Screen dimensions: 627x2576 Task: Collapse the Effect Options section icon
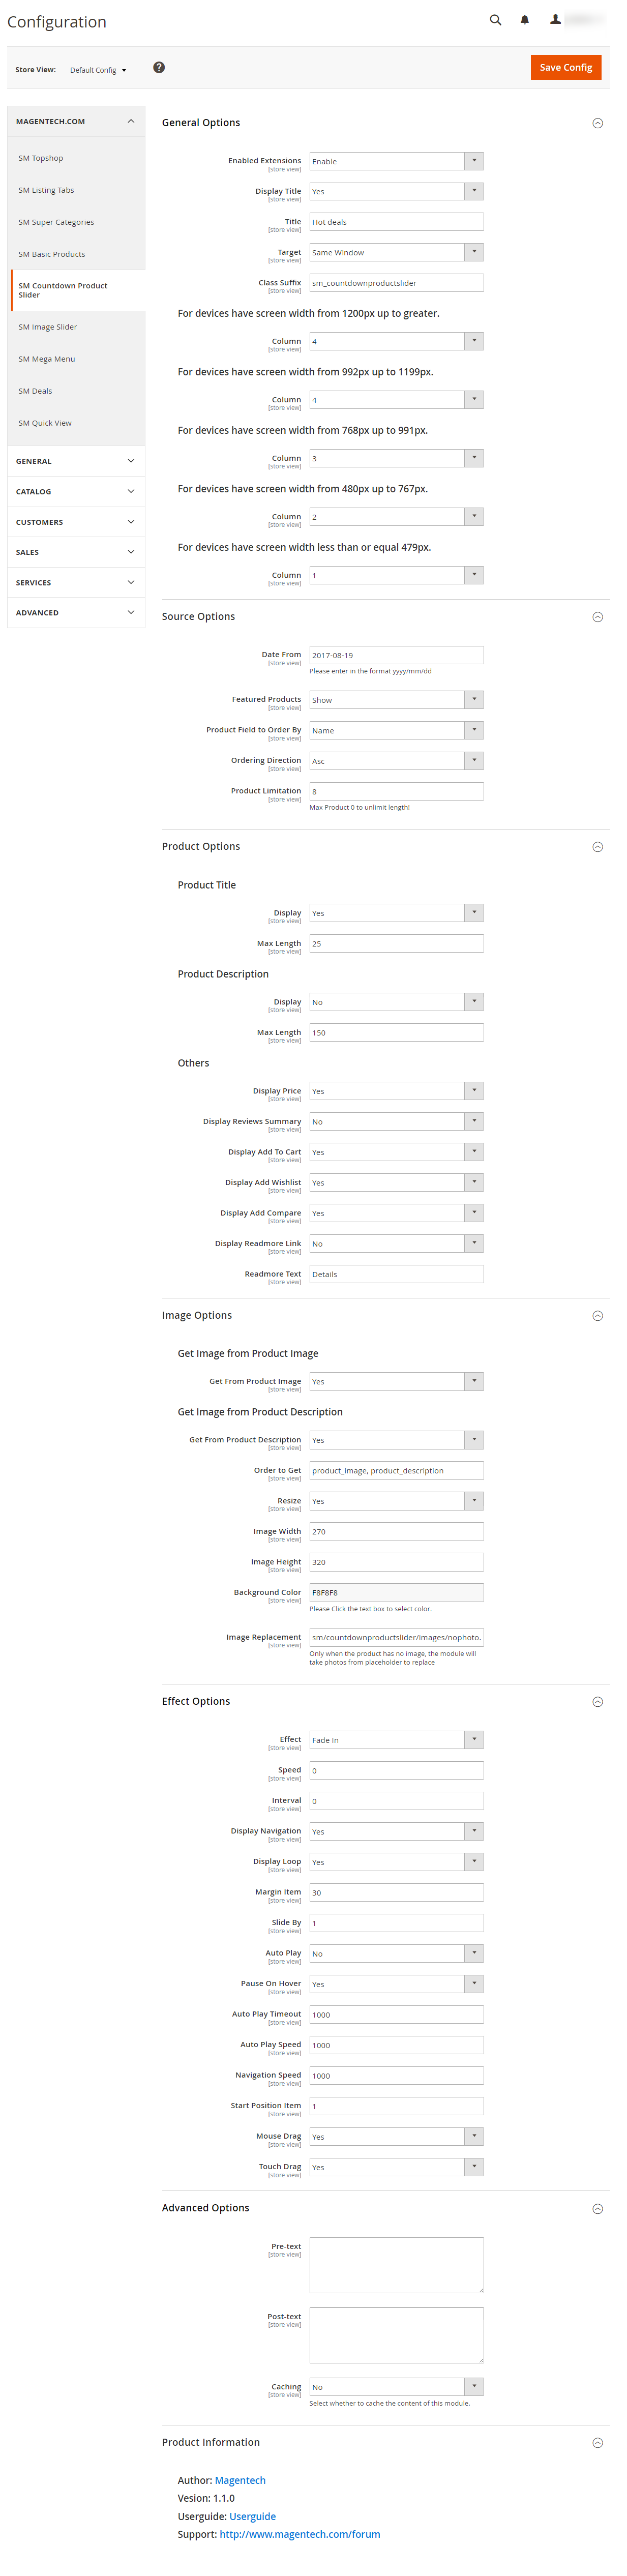pos(597,1702)
